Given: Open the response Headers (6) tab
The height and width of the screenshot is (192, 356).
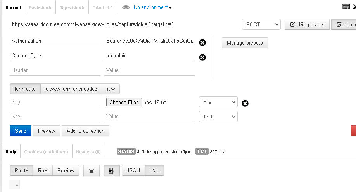Looking at the screenshot, I should (x=88, y=152).
